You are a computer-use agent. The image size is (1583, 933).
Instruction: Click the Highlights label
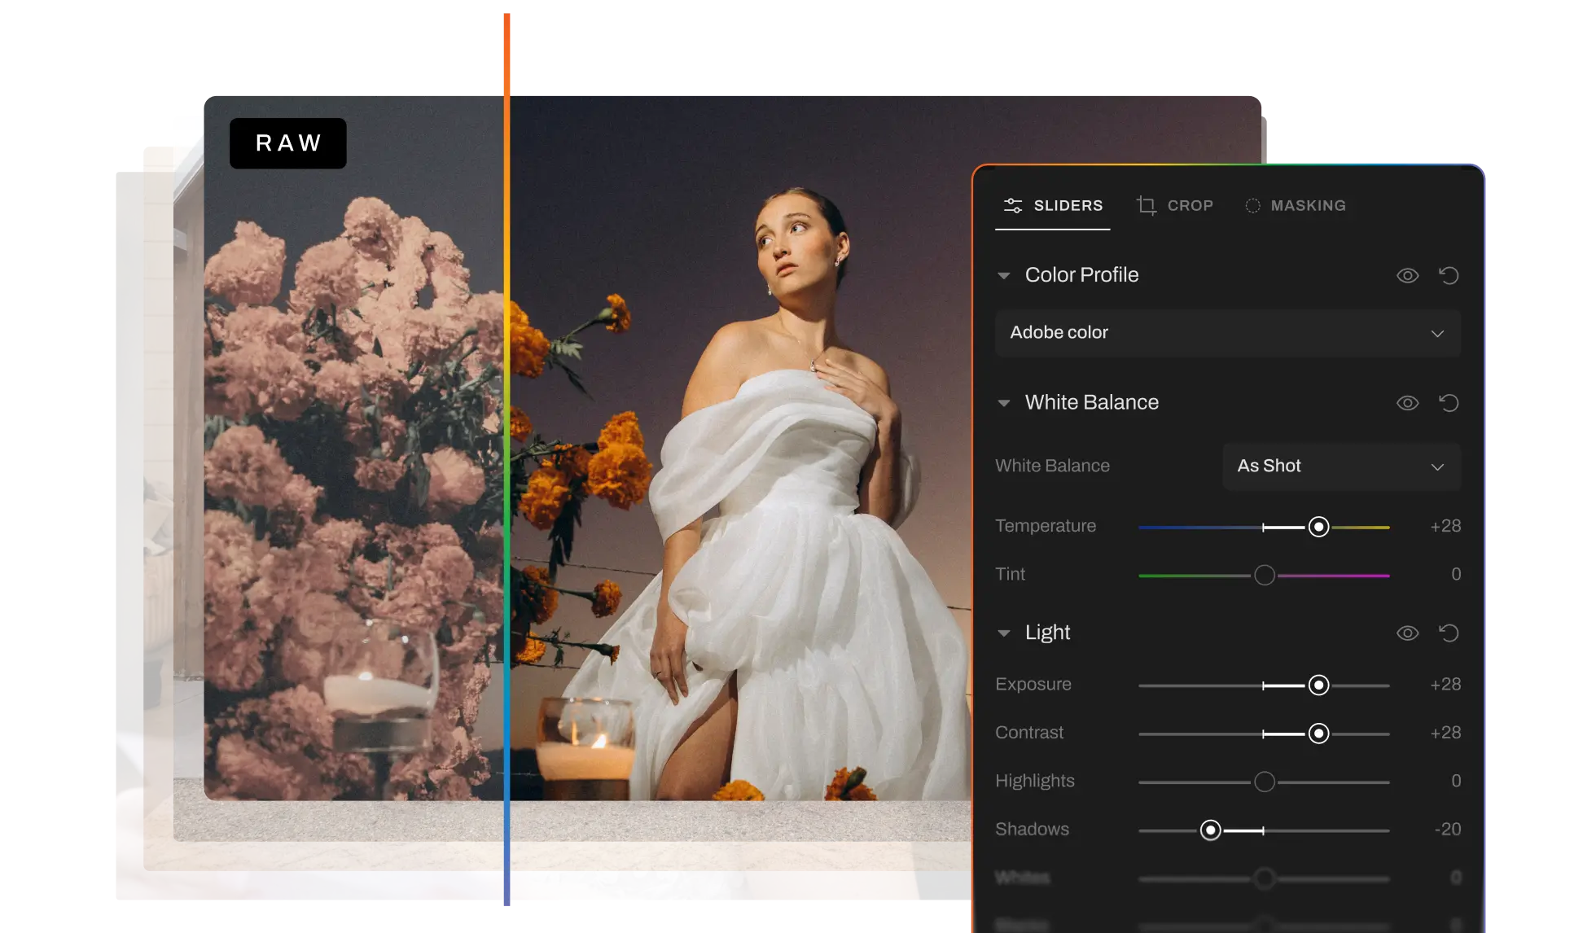(1035, 782)
